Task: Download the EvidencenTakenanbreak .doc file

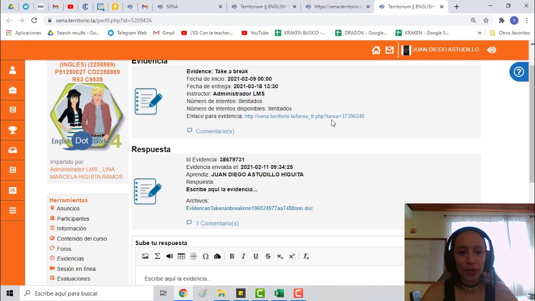Action: [x=250, y=208]
